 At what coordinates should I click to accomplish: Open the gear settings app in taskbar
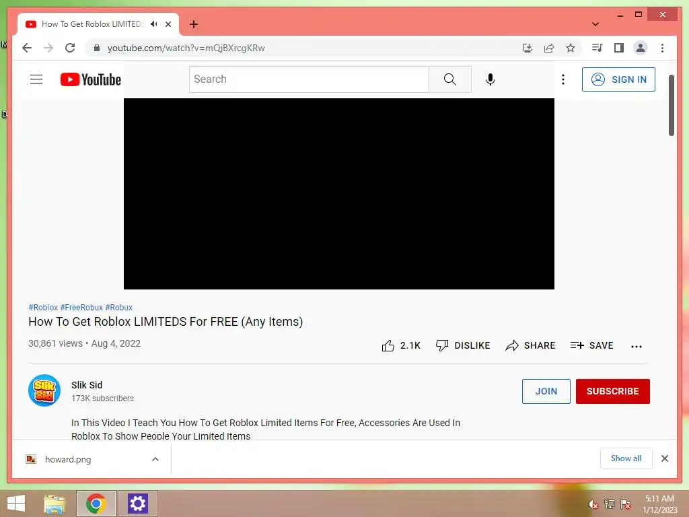coord(137,504)
